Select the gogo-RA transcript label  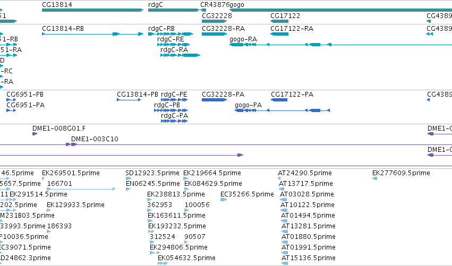click(243, 39)
